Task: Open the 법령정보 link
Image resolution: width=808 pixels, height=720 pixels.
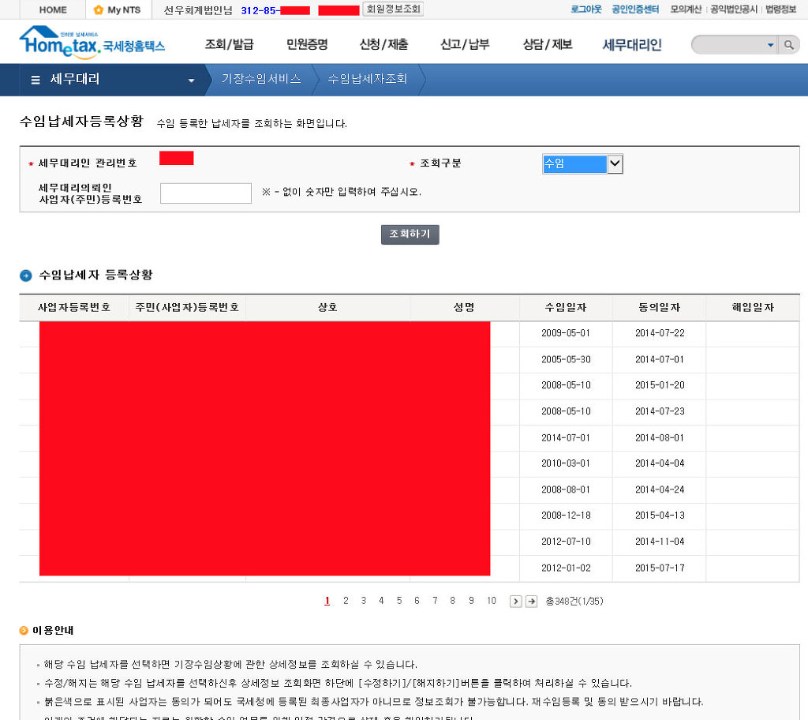Action: coord(781,9)
